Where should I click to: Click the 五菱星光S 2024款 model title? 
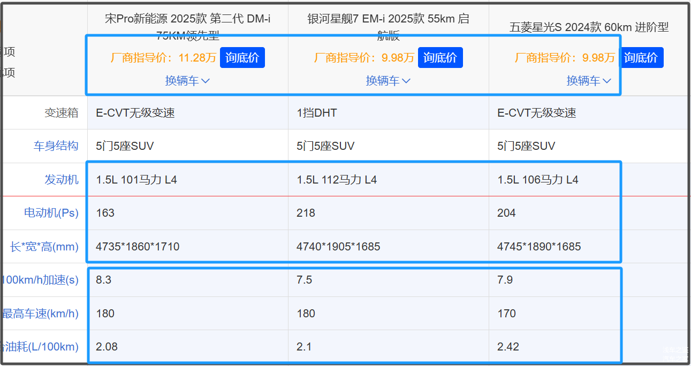[589, 27]
